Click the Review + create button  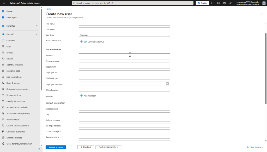(x=56, y=147)
